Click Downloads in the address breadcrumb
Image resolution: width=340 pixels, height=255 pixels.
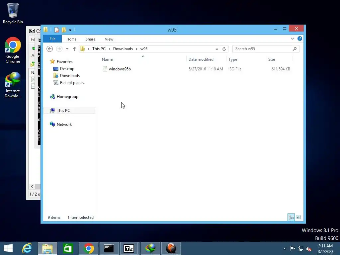123,49
